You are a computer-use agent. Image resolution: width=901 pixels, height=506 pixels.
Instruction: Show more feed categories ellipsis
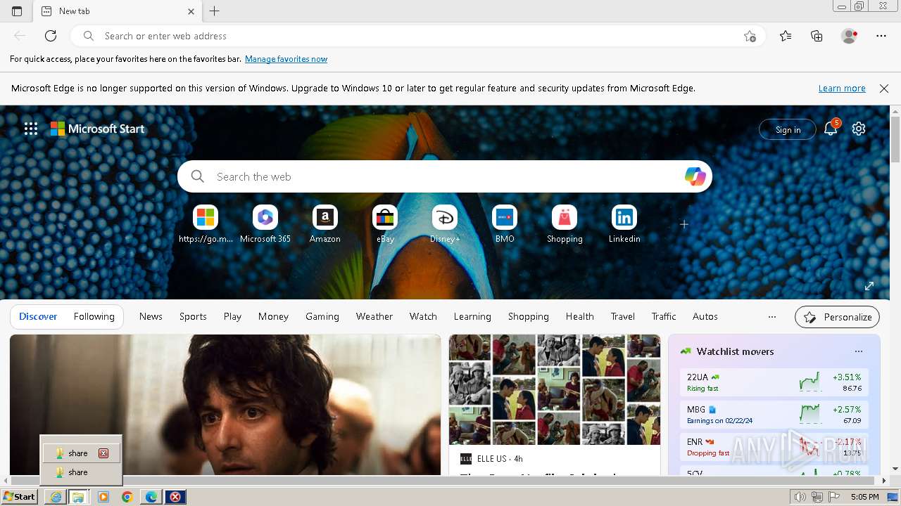(x=772, y=317)
